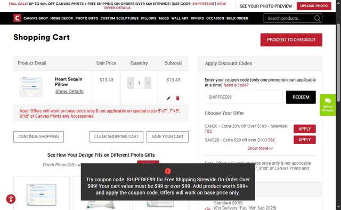Open the first photo gift preview thumbnail

42,195
